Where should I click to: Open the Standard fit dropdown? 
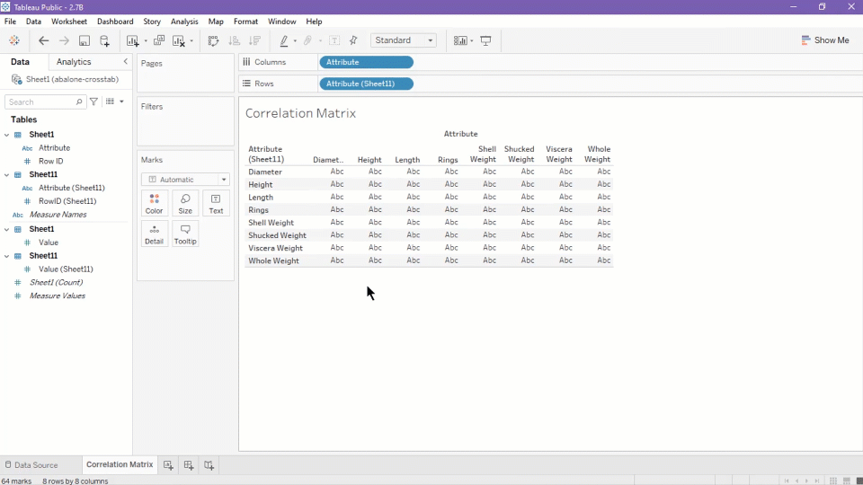[x=404, y=40]
